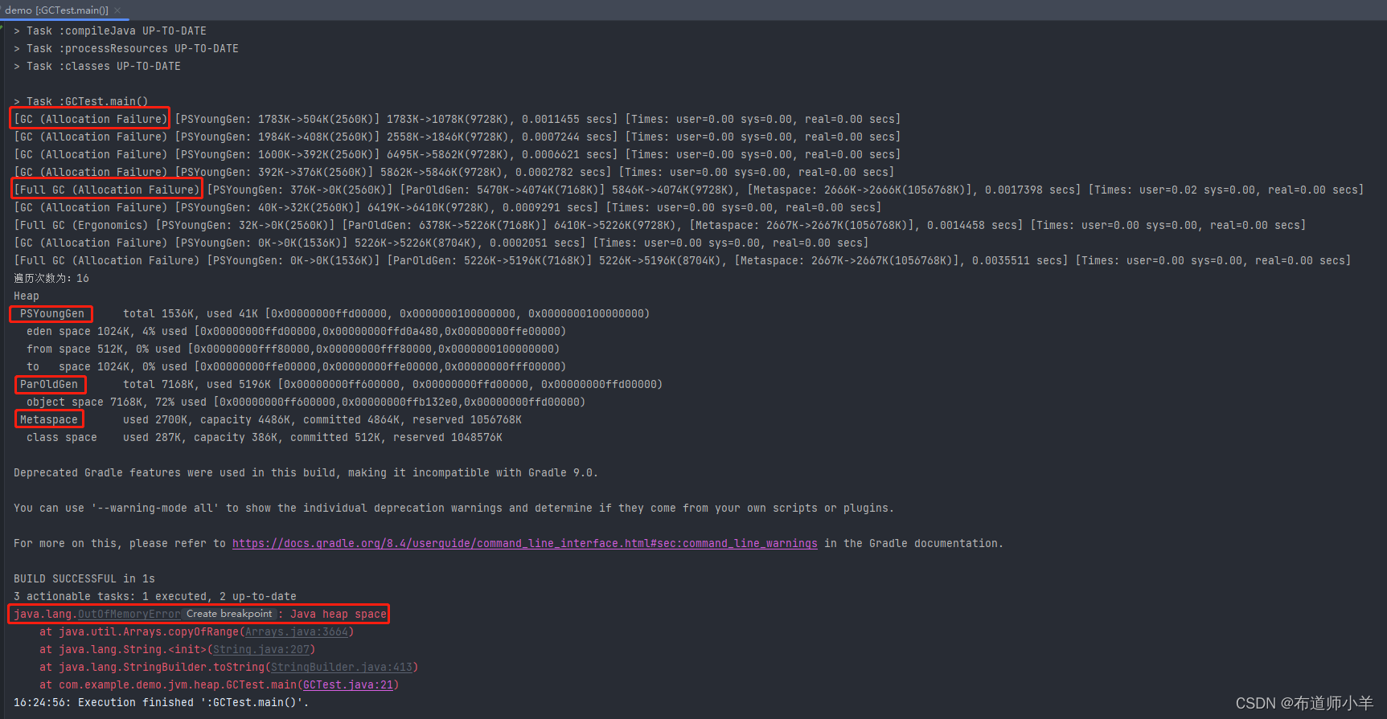The image size is (1387, 719).
Task: Open the String.java:207 stack trace link
Action: pos(261,650)
